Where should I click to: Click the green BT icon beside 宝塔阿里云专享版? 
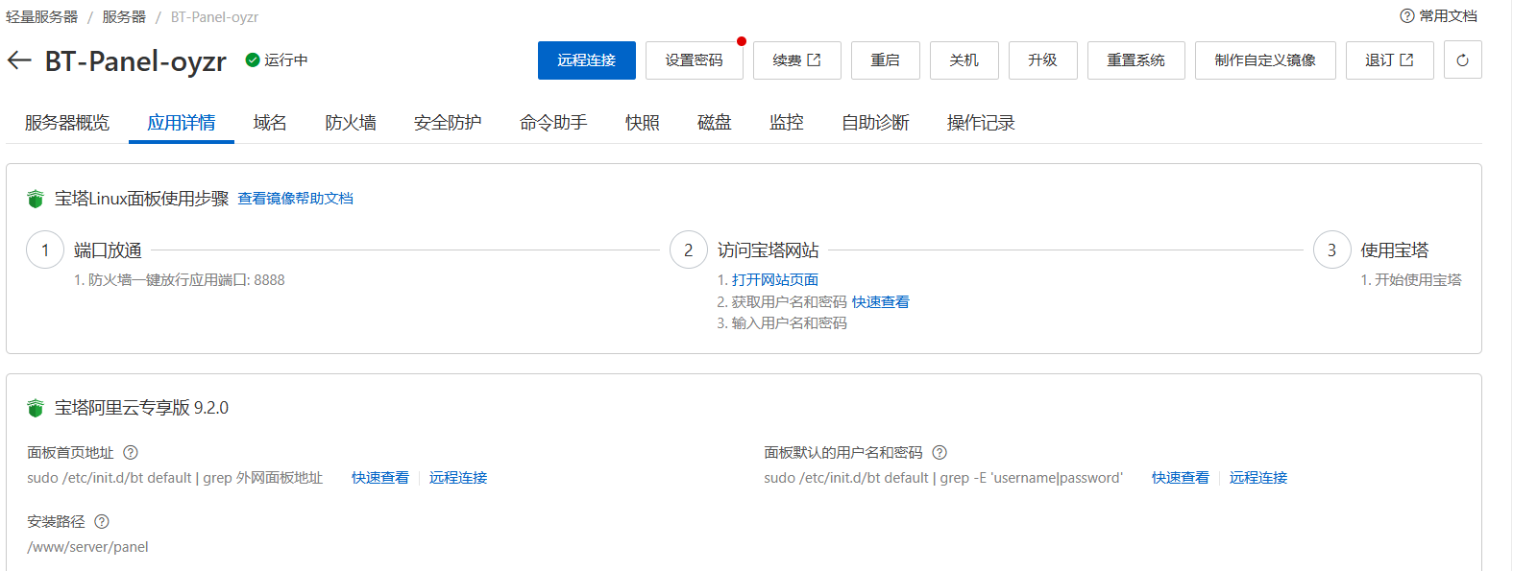pos(36,408)
